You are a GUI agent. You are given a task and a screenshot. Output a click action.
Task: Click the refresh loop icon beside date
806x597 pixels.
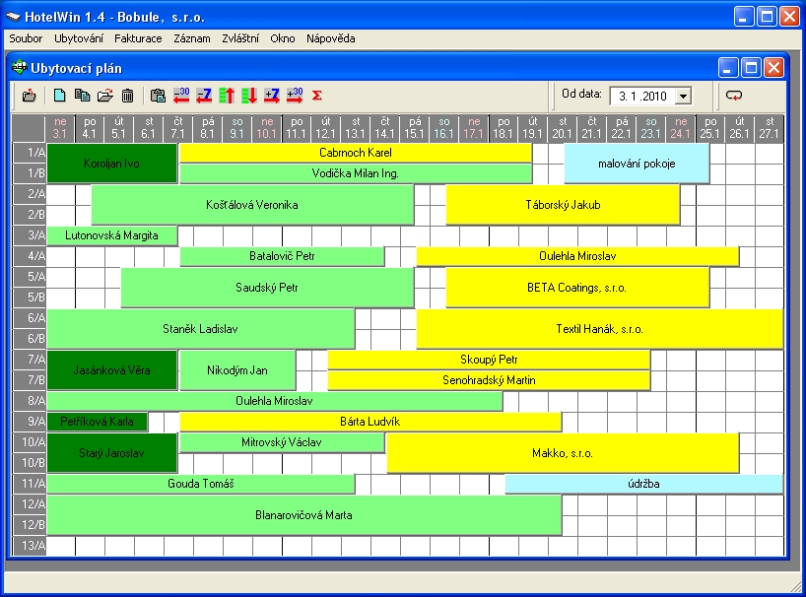(734, 96)
